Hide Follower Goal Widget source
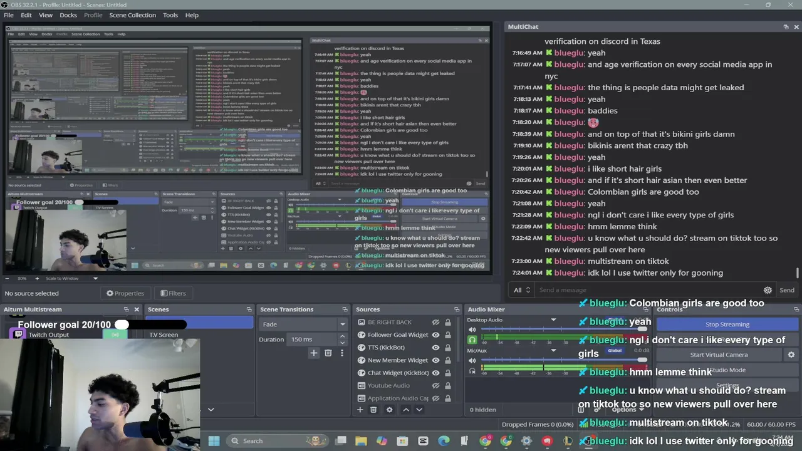The height and width of the screenshot is (451, 802). (435, 335)
